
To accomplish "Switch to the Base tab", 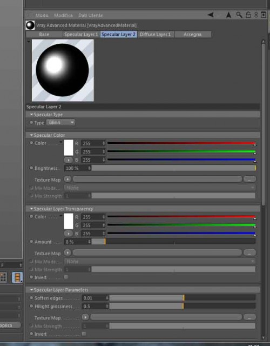I will (44, 35).
